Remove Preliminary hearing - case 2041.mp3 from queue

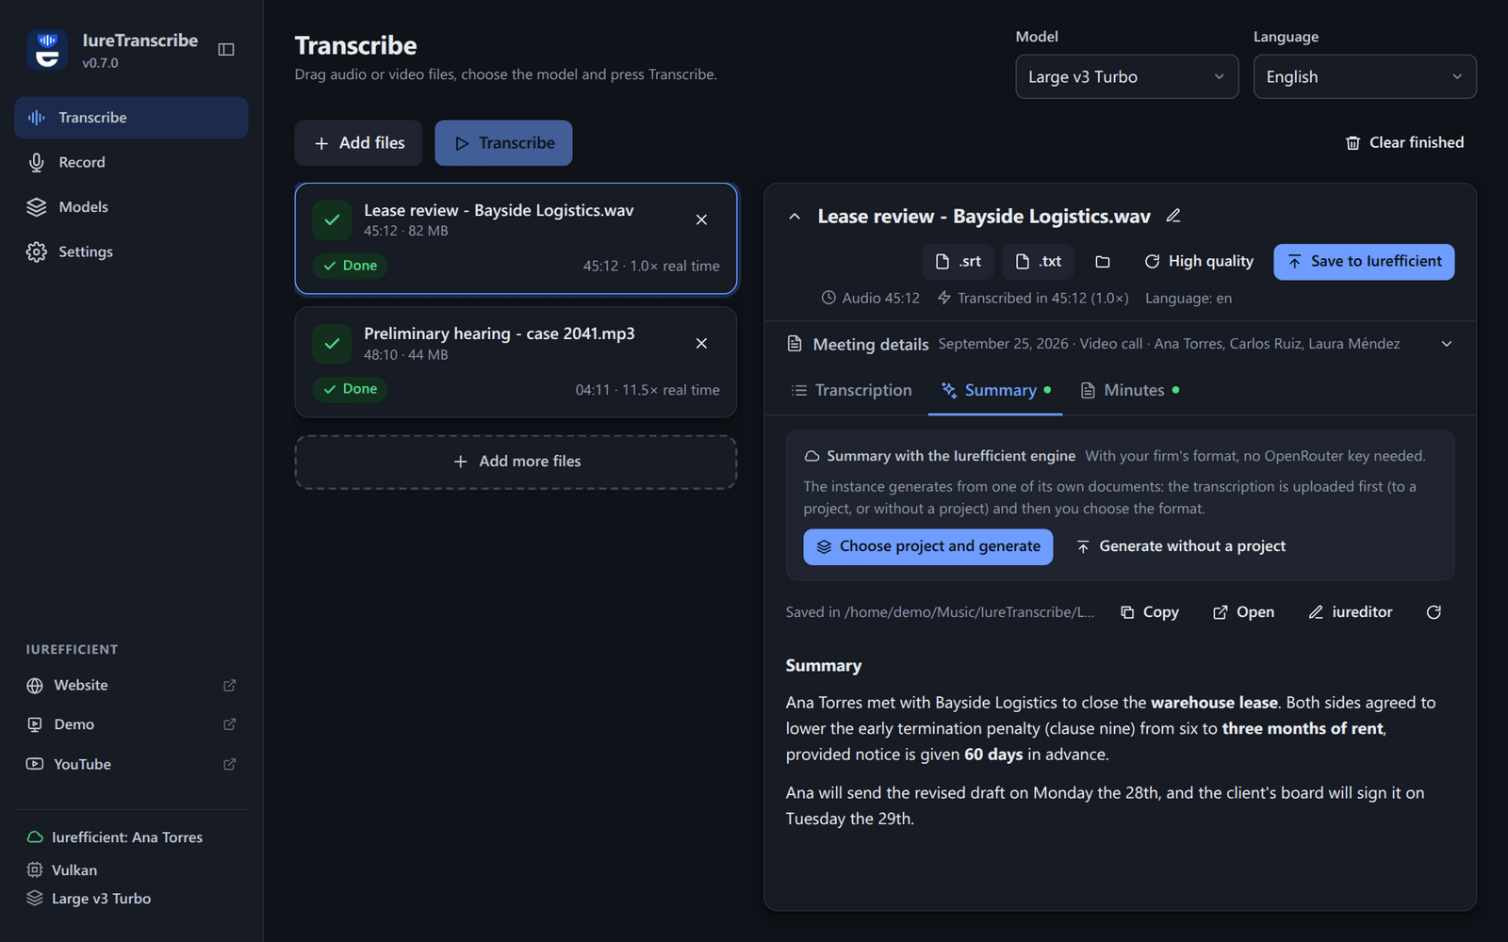701,343
